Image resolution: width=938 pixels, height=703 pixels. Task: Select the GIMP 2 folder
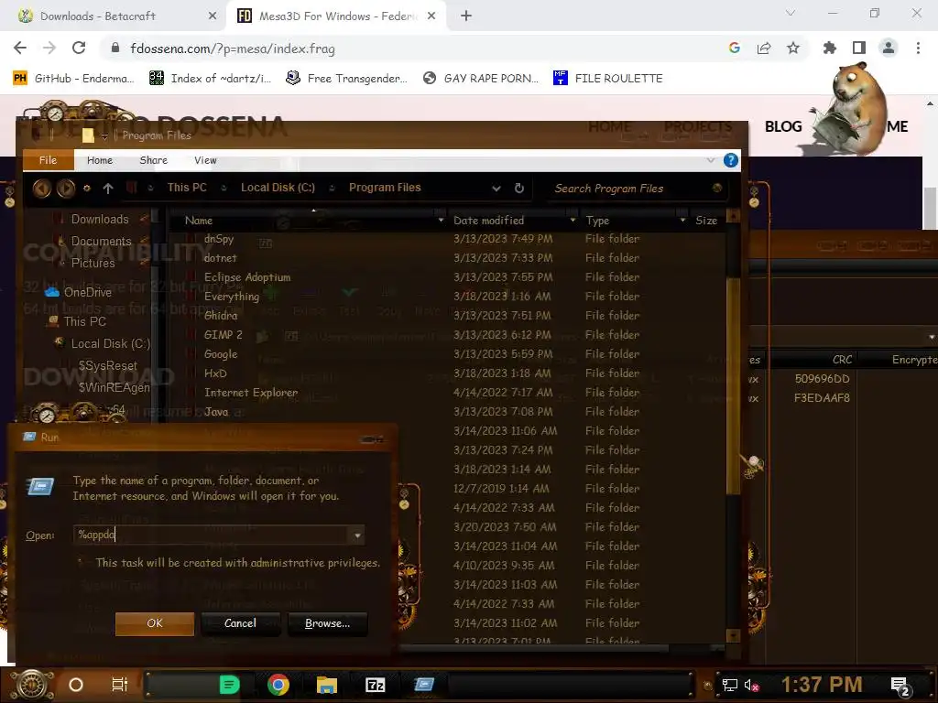[224, 335]
